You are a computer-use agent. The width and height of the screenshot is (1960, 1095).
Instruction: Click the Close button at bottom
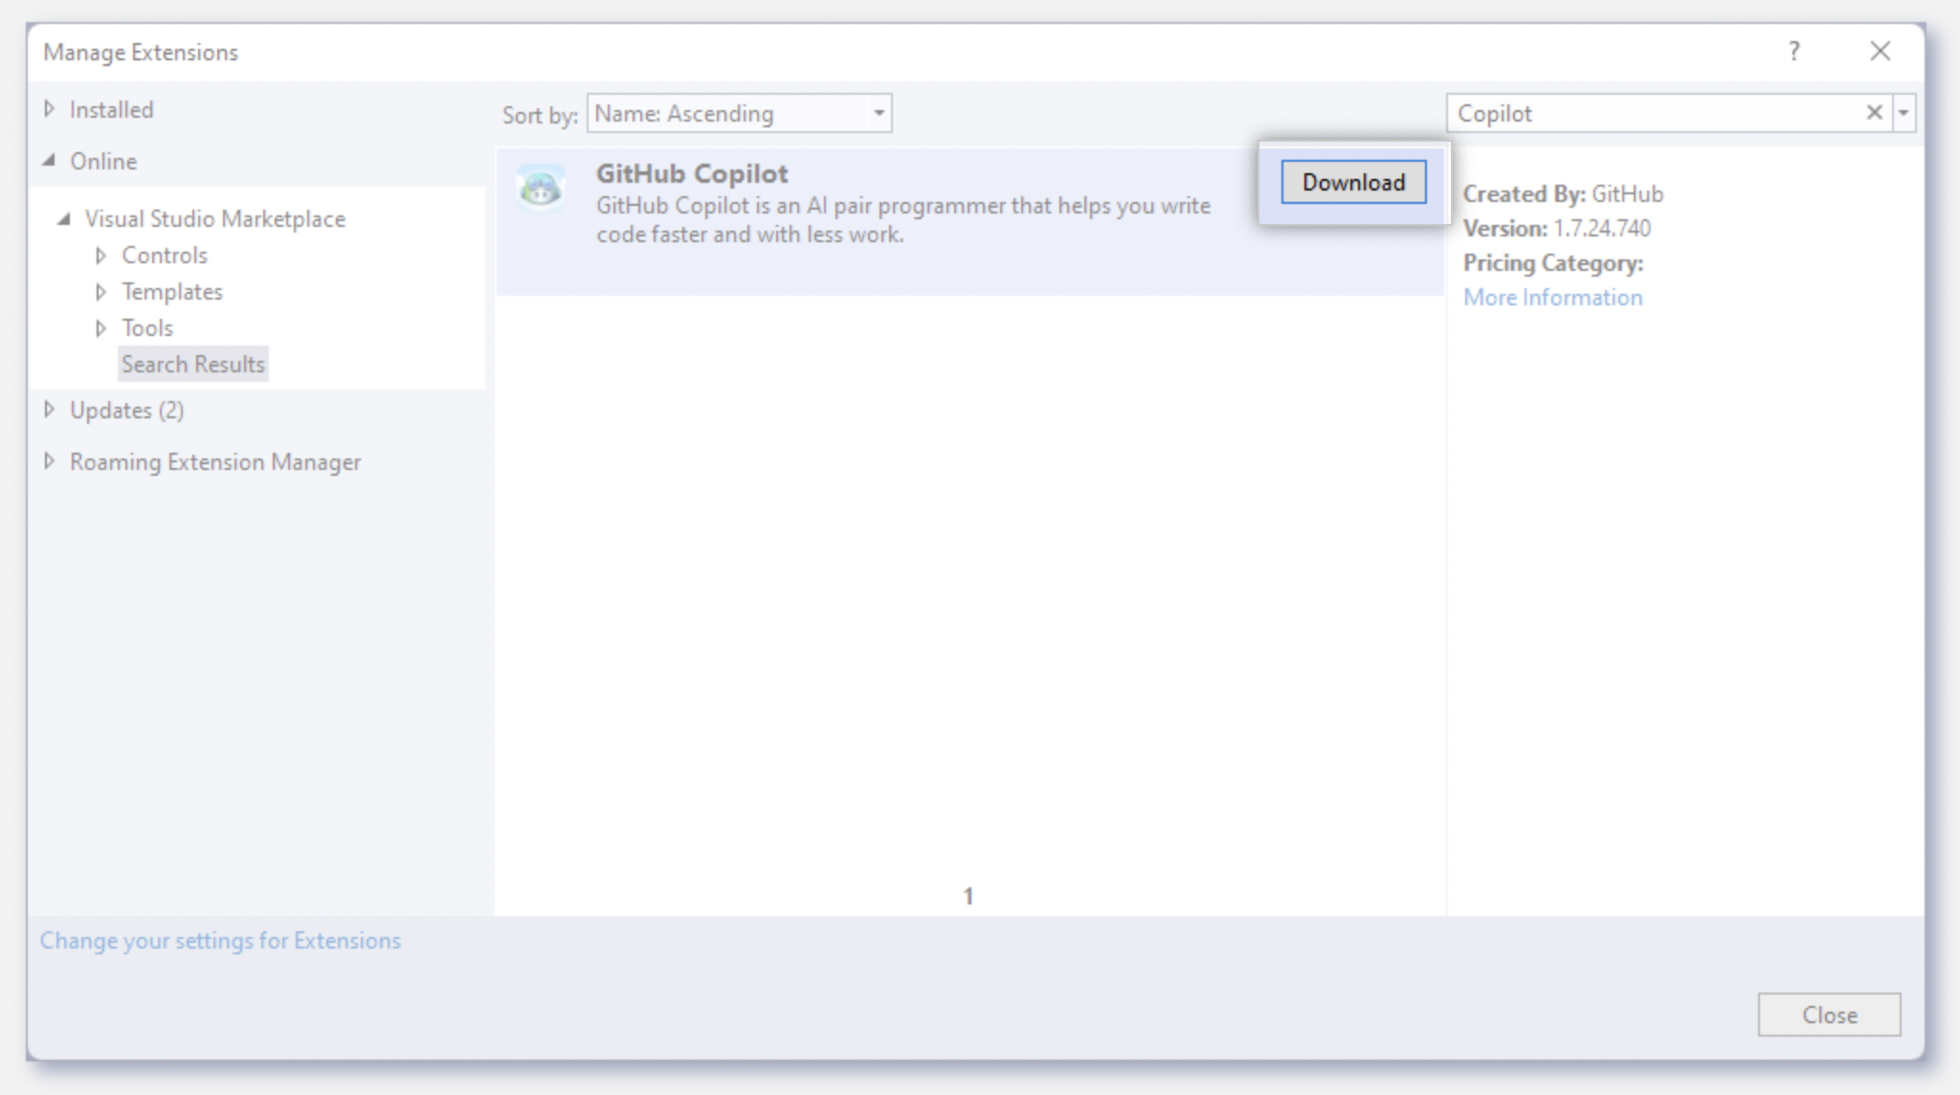(1829, 1015)
